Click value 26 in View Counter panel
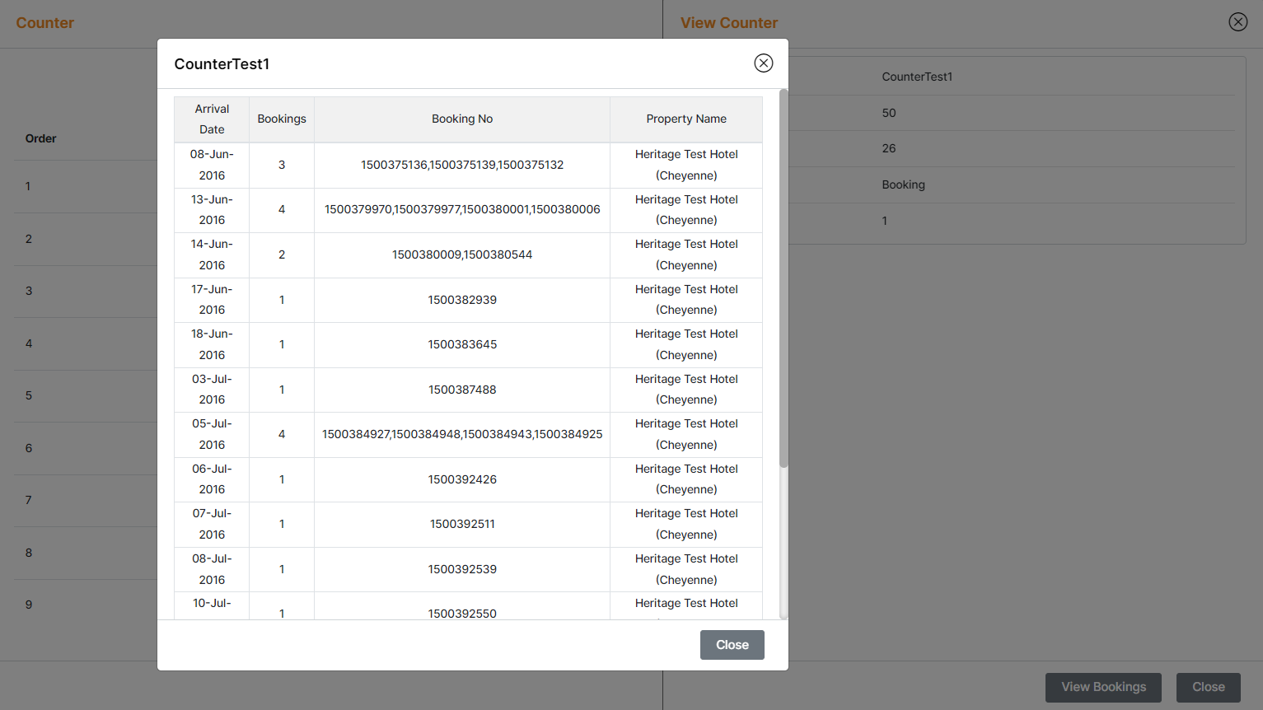1263x710 pixels. 889,148
